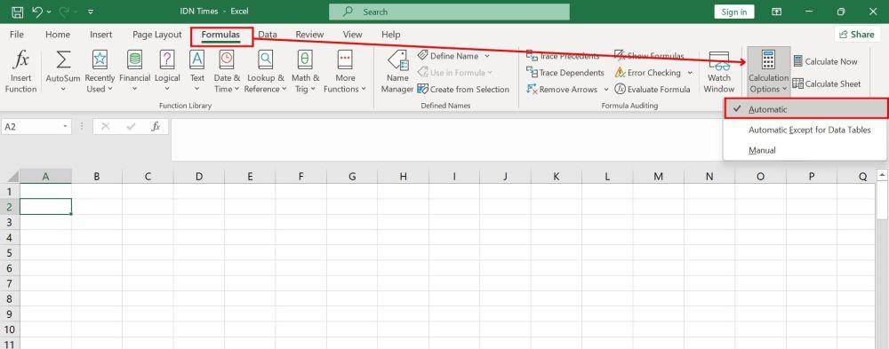Click Evaluate Formula
This screenshot has height=349, width=889.
[x=653, y=89]
